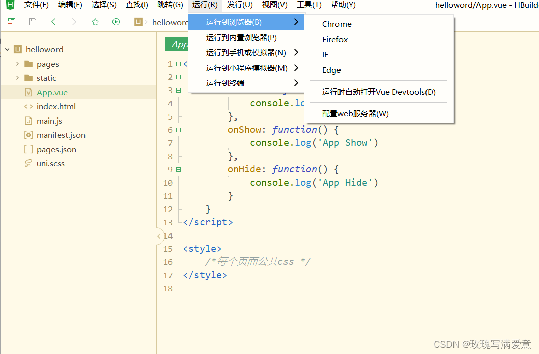Click the run play toolbar icon
The width and height of the screenshot is (539, 354).
coord(116,22)
